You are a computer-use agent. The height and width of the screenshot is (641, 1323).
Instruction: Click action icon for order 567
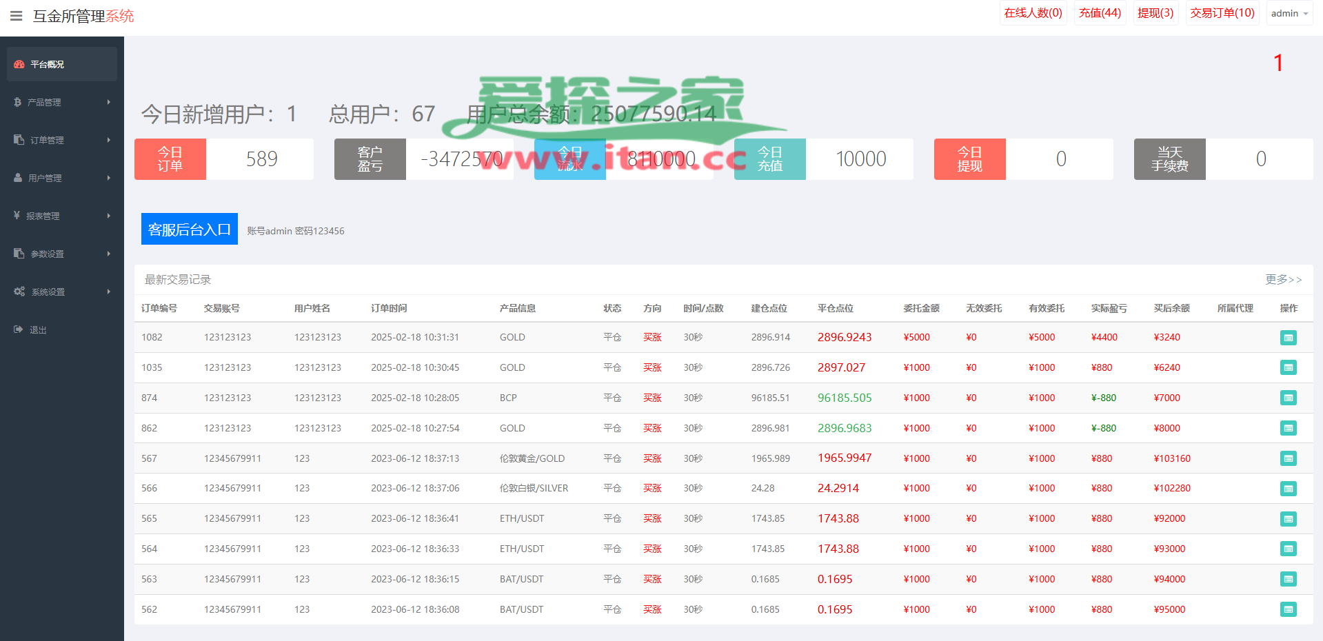[1288, 458]
